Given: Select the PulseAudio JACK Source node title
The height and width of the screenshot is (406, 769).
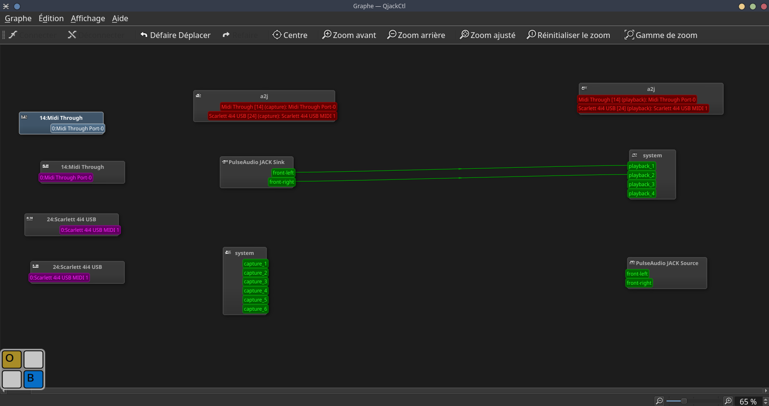Looking at the screenshot, I should point(666,263).
